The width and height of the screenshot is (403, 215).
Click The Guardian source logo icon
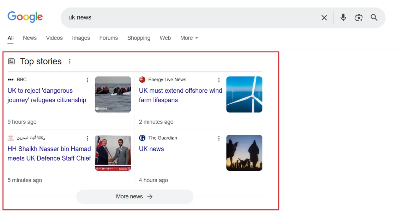(x=142, y=138)
